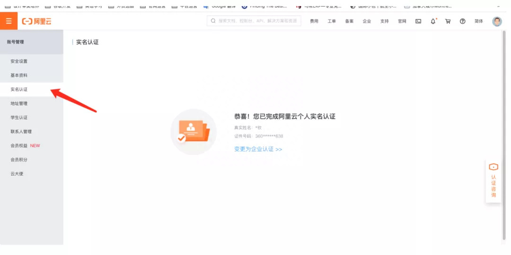
Task: Open 云大使 in the sidebar
Action: coord(17,174)
